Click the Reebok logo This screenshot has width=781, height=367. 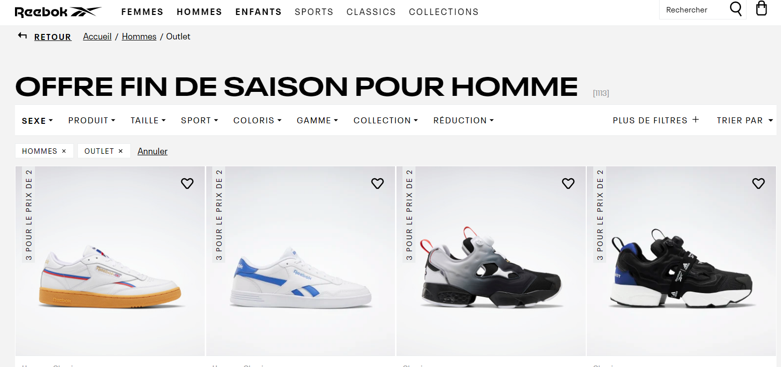(x=58, y=12)
